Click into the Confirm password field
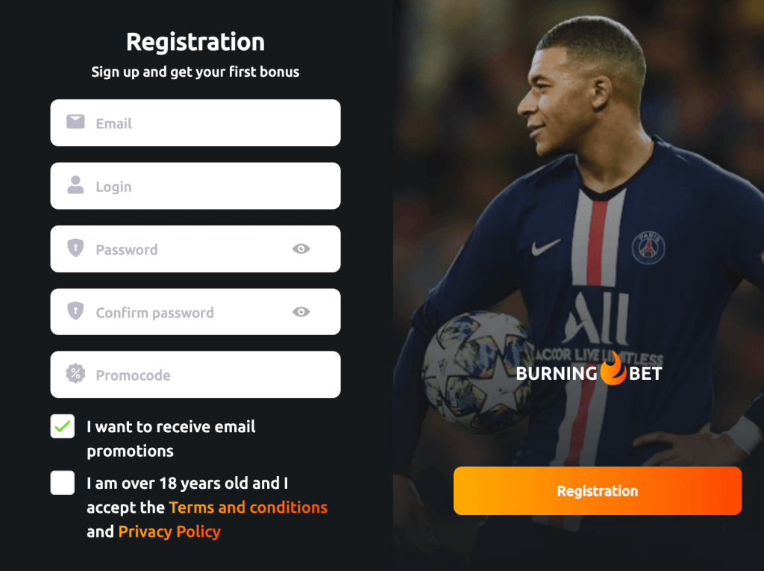The width and height of the screenshot is (764, 571). click(195, 311)
